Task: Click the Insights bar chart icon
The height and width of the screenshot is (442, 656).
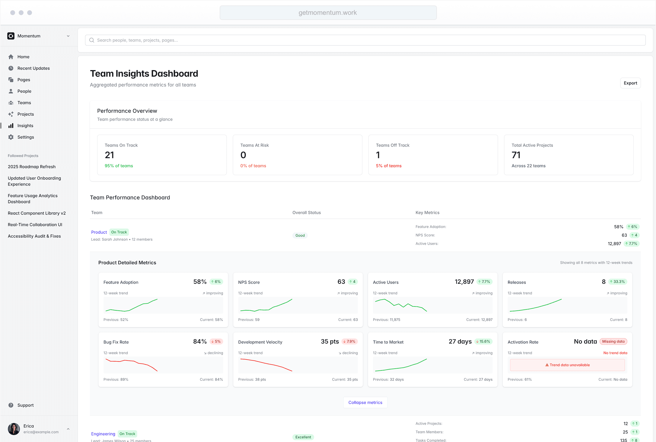Action: [11, 126]
